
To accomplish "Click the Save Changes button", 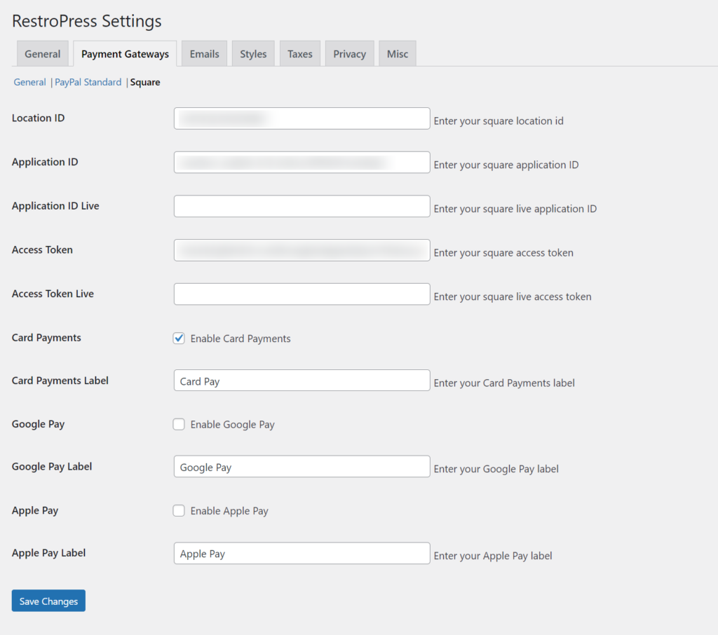I will click(48, 601).
